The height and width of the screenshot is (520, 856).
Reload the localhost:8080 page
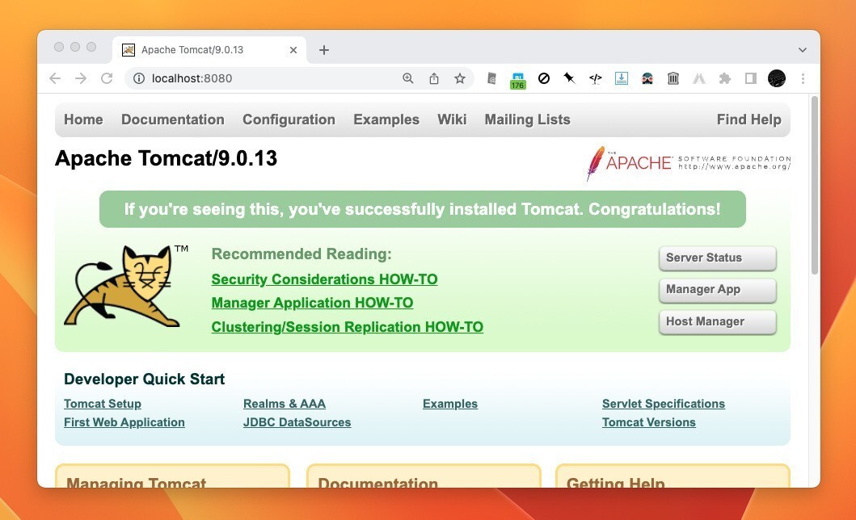(107, 78)
